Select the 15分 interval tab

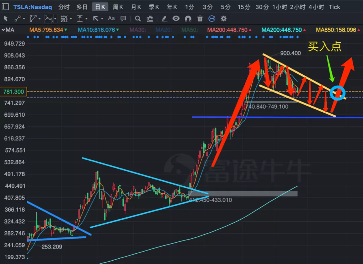pos(244,7)
